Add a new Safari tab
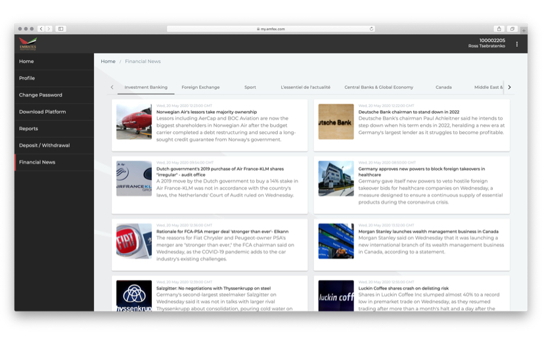The image size is (542, 345). coord(524,30)
